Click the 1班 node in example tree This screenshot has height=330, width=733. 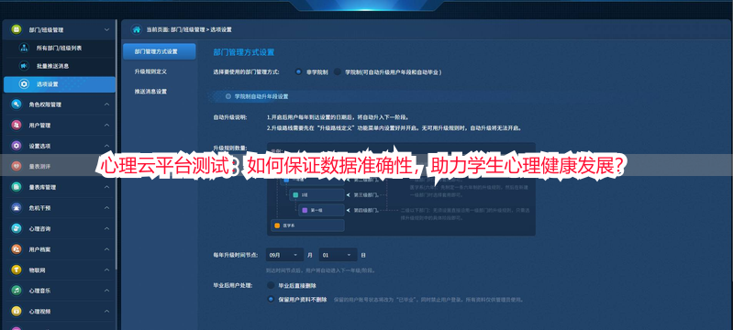coord(316,194)
